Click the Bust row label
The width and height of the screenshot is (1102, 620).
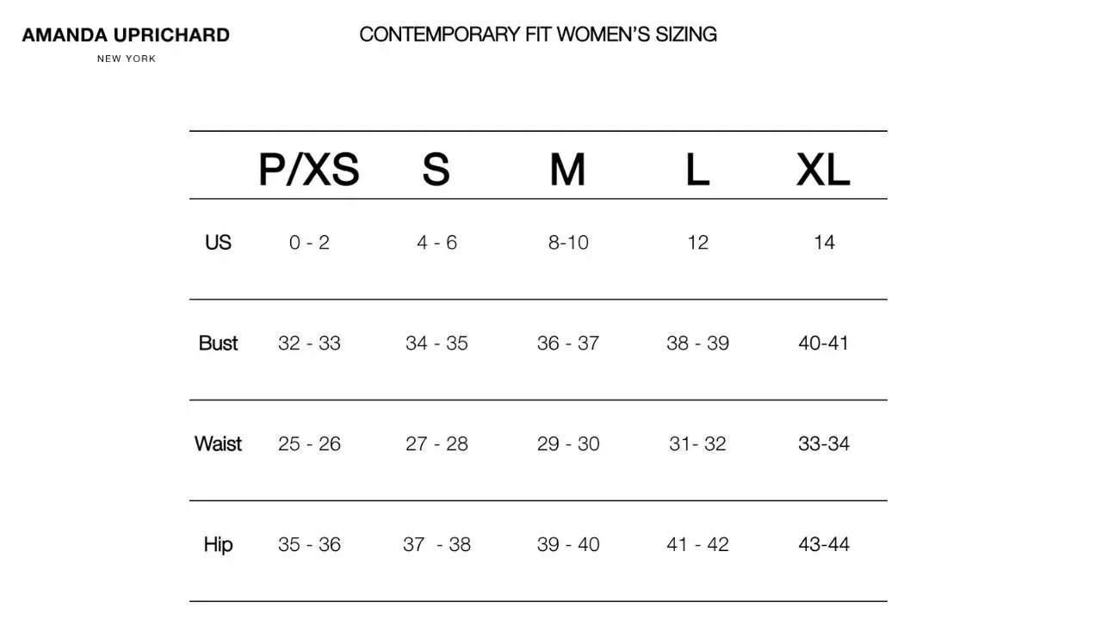(218, 343)
